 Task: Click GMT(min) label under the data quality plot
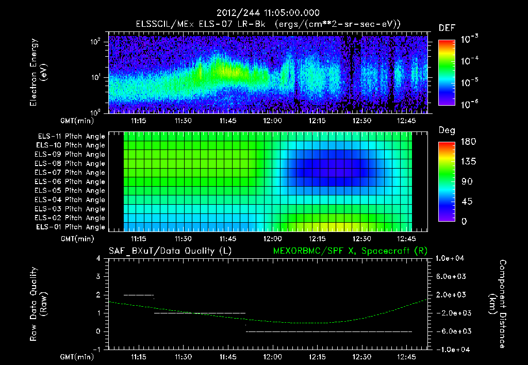click(77, 357)
